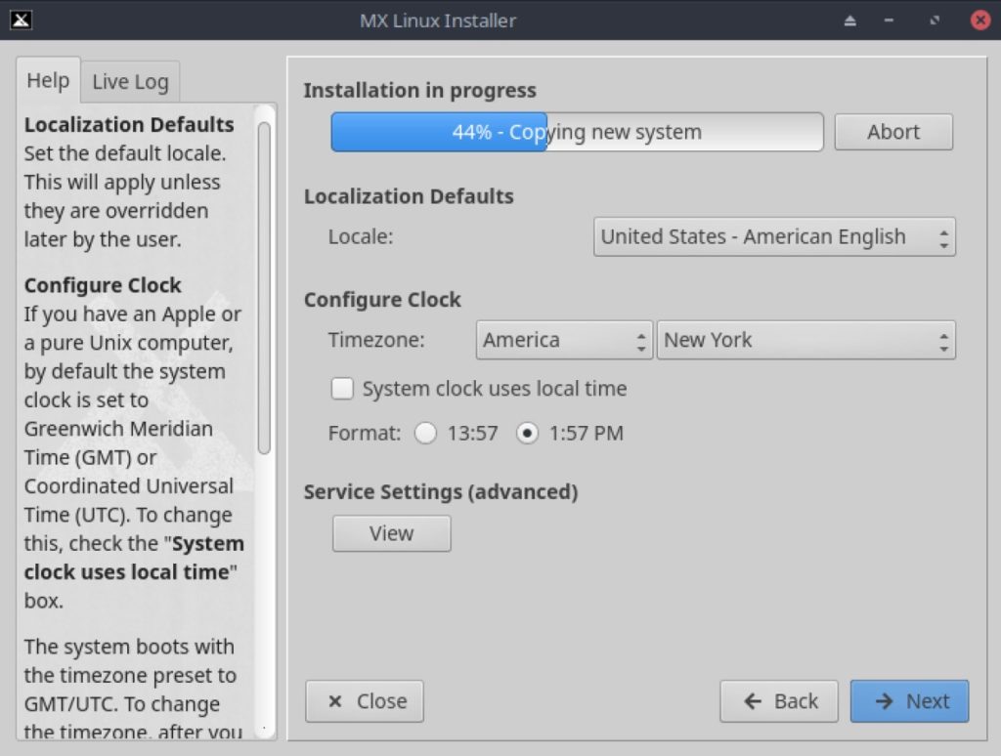Click the Help panel vertical scrollbar
The height and width of the screenshot is (756, 1001).
264,288
